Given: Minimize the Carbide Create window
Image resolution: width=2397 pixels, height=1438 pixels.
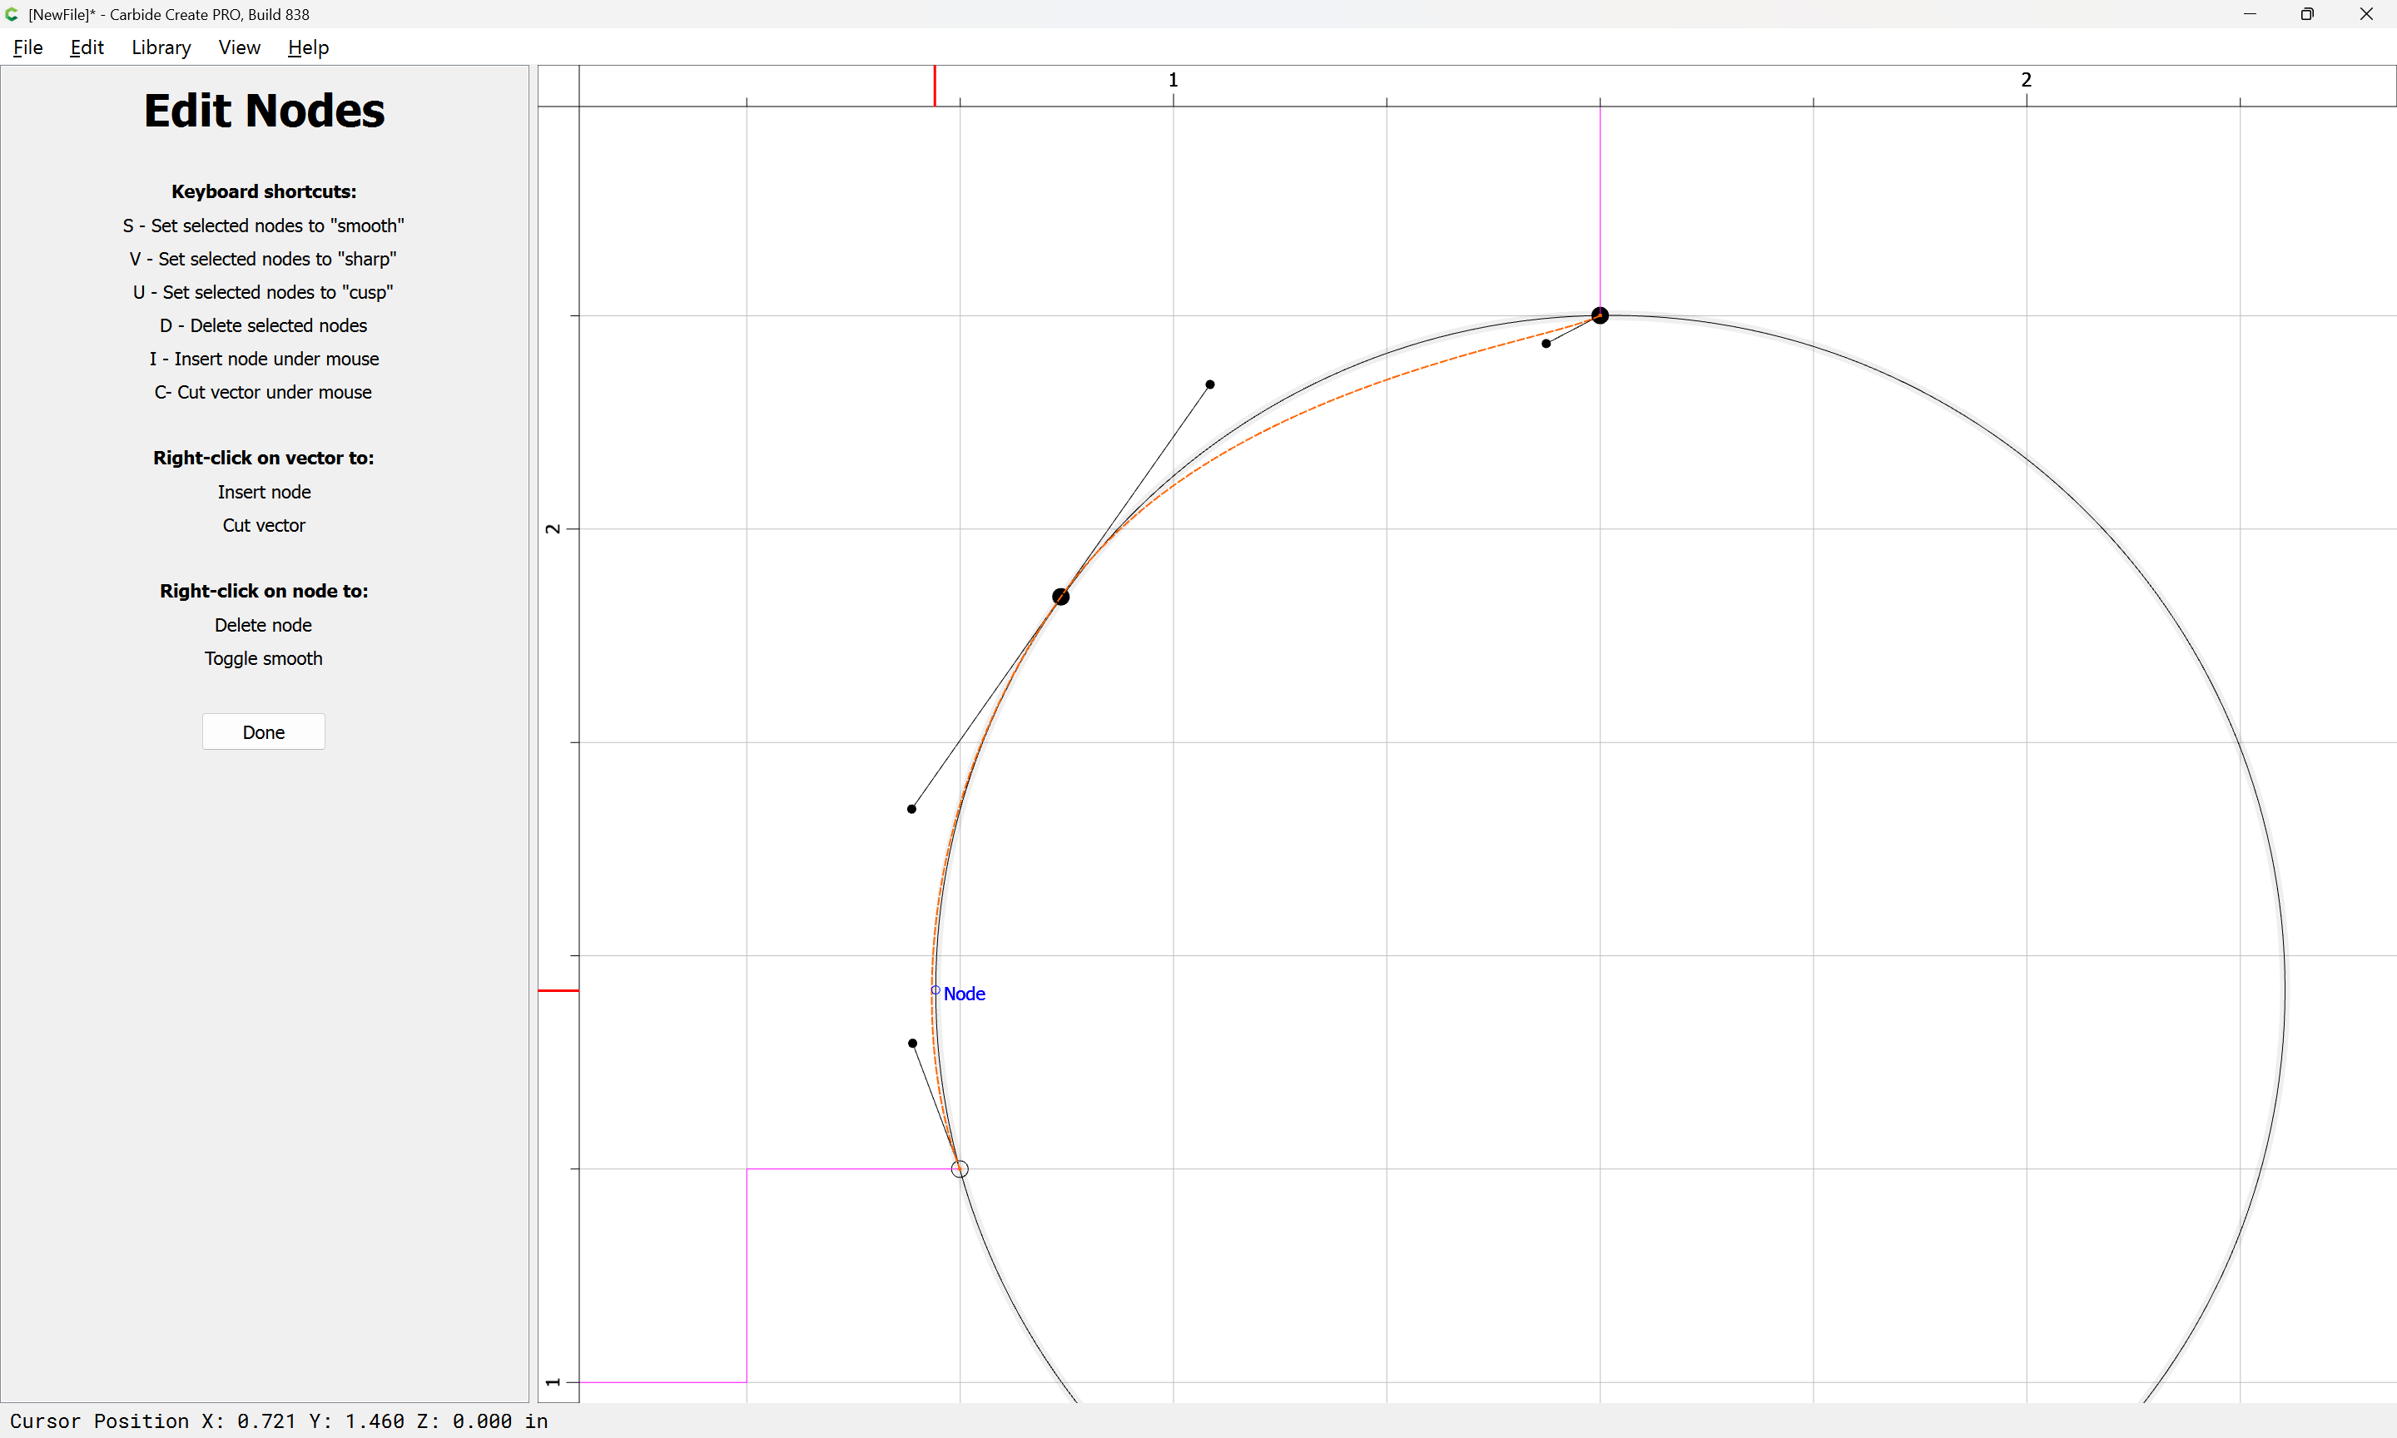Looking at the screenshot, I should coord(2250,14).
